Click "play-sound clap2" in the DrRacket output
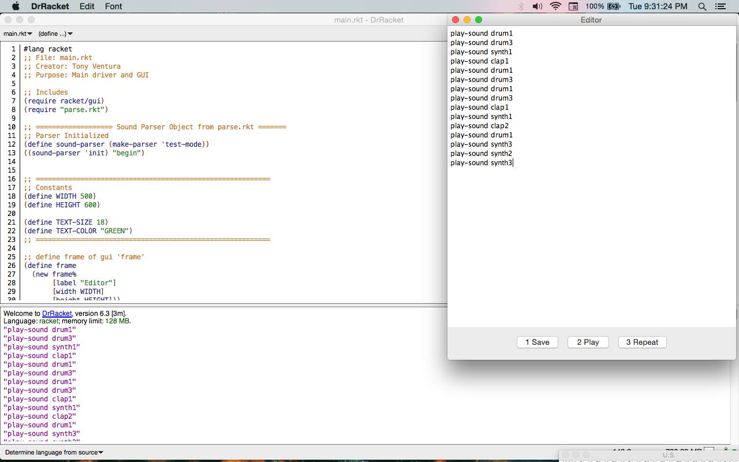Viewport: 739px width, 462px height. point(40,416)
